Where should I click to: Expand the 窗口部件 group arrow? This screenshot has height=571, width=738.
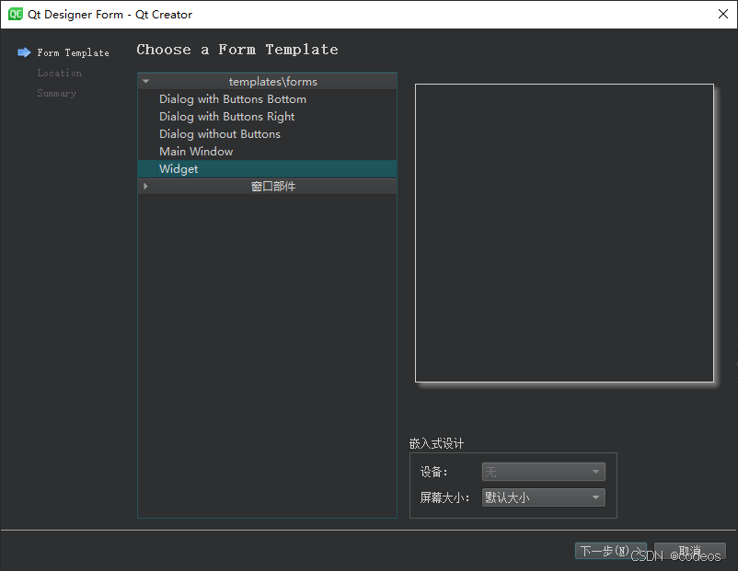(x=145, y=187)
